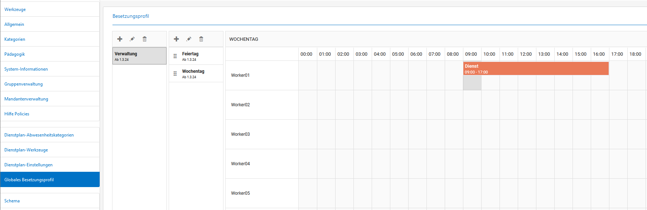647x210 pixels.
Task: Open Schema in the sidebar
Action: [x=12, y=201]
